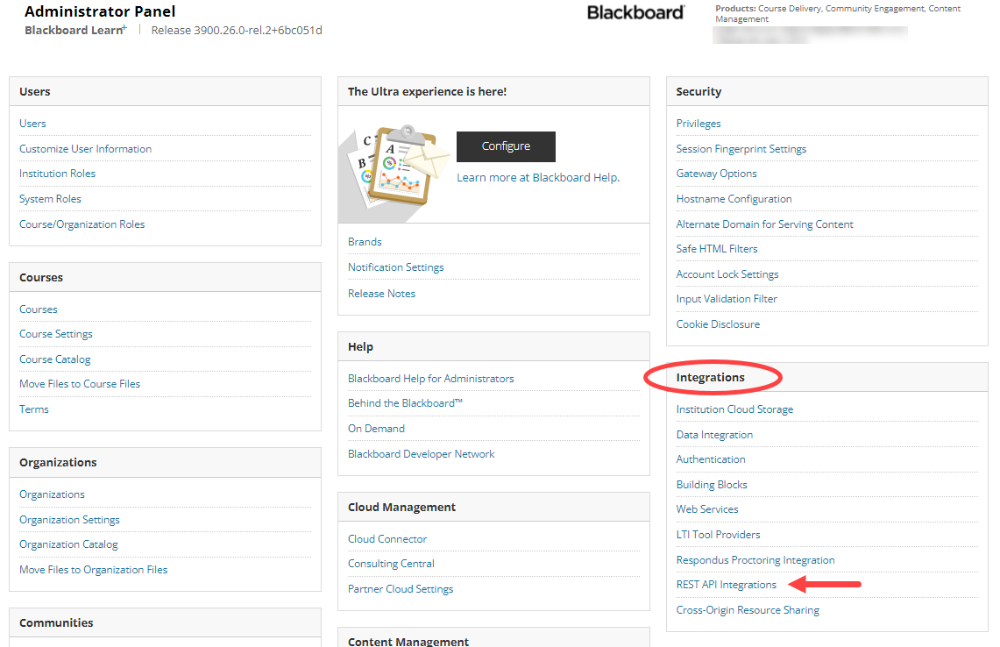Click Move Files to Organization Files

coord(93,570)
